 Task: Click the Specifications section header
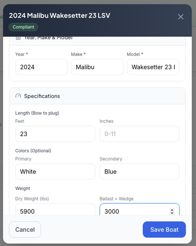[42, 96]
